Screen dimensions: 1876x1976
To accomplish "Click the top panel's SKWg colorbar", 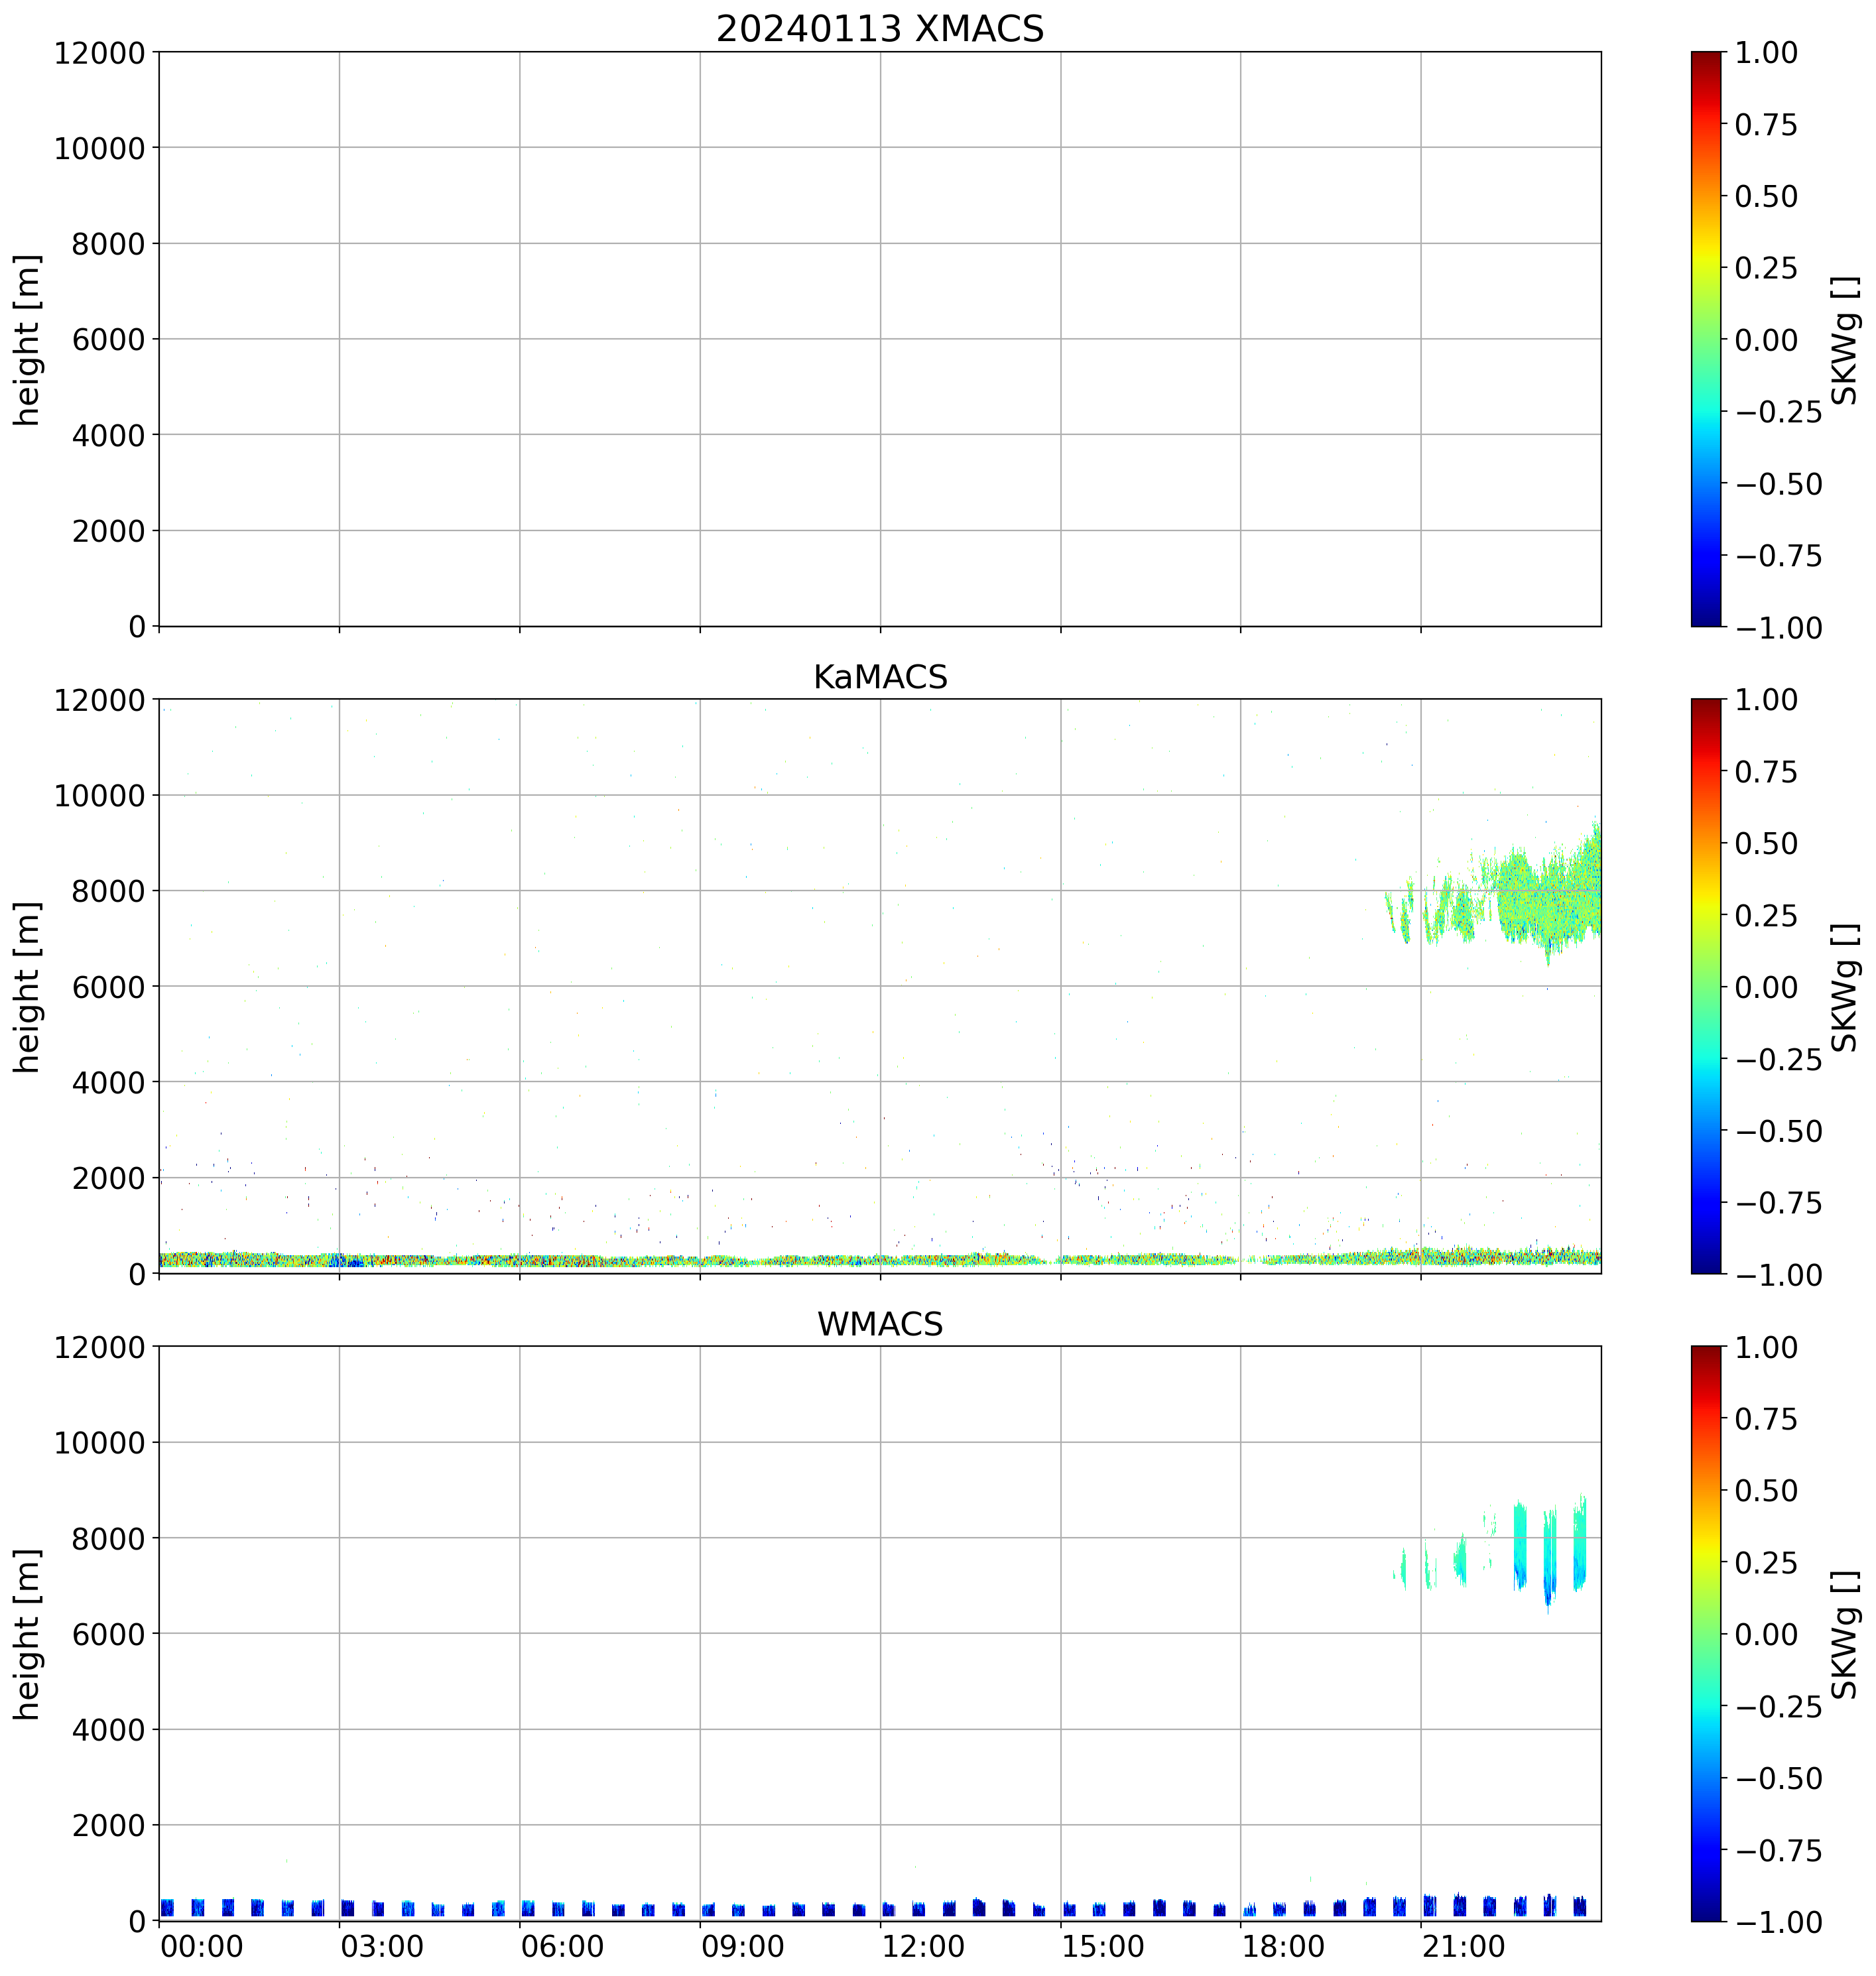I will pyautogui.click(x=1706, y=339).
